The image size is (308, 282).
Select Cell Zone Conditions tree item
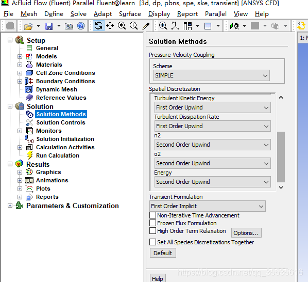65,73
